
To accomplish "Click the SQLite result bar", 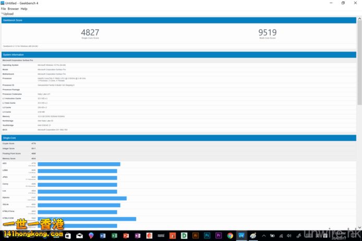I will [x=79, y=205].
